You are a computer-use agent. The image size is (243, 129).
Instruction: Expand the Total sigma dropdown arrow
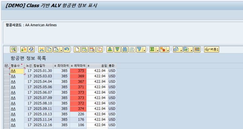157,50
